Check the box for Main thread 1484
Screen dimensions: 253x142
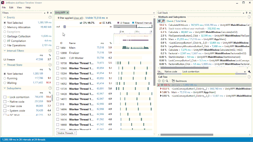pyautogui.click(x=58, y=48)
